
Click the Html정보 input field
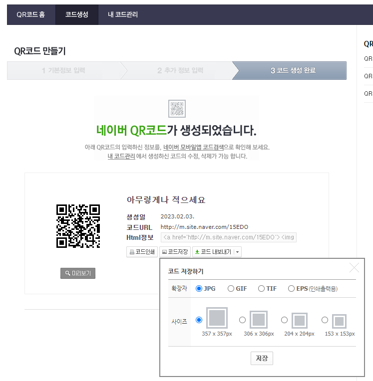coord(229,237)
